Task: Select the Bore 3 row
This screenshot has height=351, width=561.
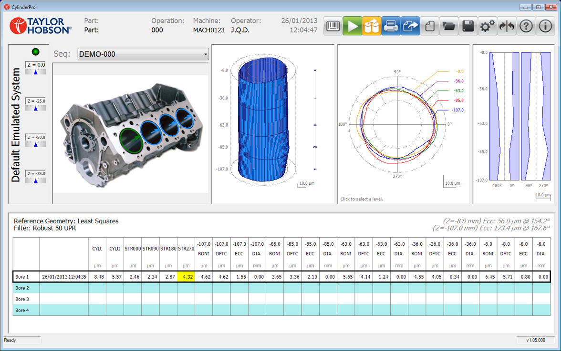Action: click(281, 299)
